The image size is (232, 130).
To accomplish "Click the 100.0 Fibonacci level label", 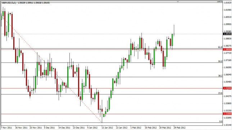I will point(219,1).
